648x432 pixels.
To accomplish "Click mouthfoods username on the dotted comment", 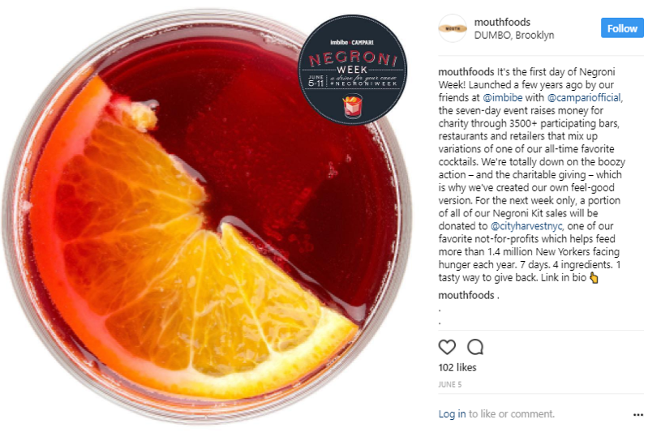I will (466, 295).
